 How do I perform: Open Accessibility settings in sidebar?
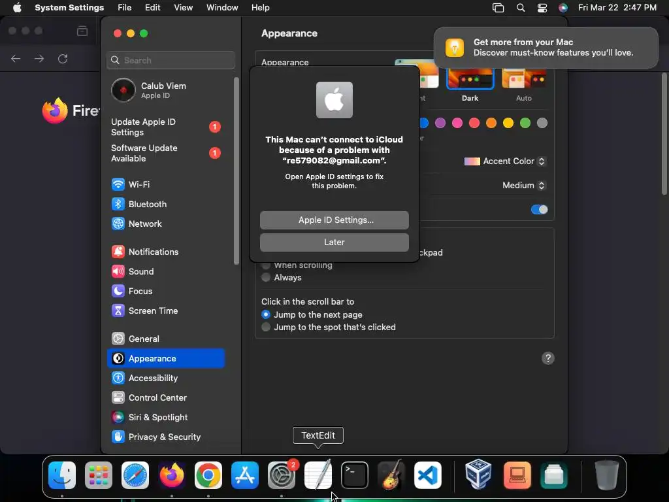(165, 378)
